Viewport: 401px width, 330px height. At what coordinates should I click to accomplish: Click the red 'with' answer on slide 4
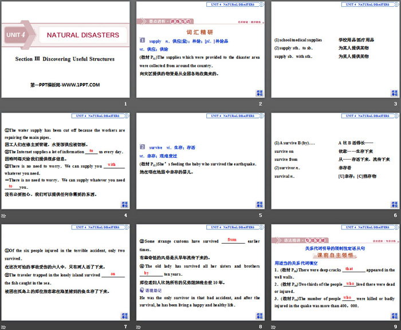point(112,165)
